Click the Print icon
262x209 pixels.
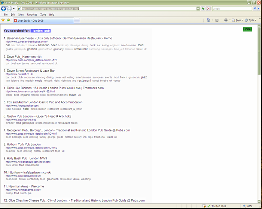pyautogui.click(x=226, y=20)
